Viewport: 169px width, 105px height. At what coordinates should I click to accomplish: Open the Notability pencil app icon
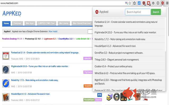point(6,83)
